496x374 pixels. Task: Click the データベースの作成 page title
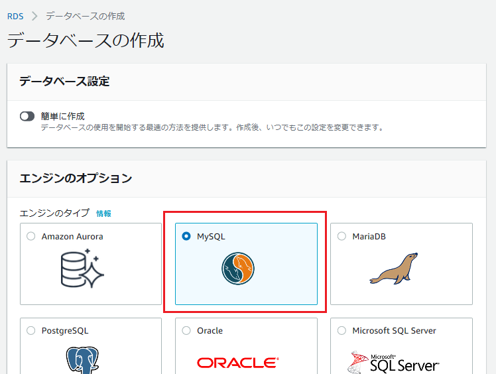coord(86,40)
